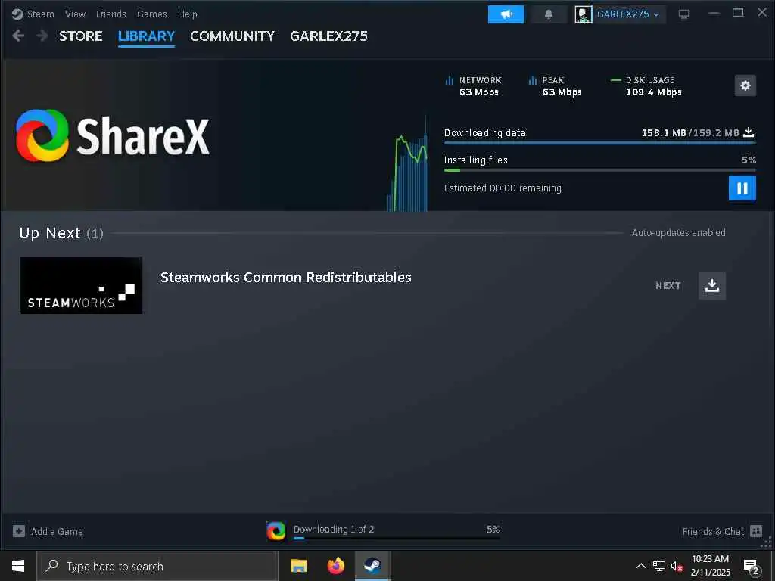Start downloading Steamworks Common Redistributables now
775x581 pixels.
click(x=711, y=285)
